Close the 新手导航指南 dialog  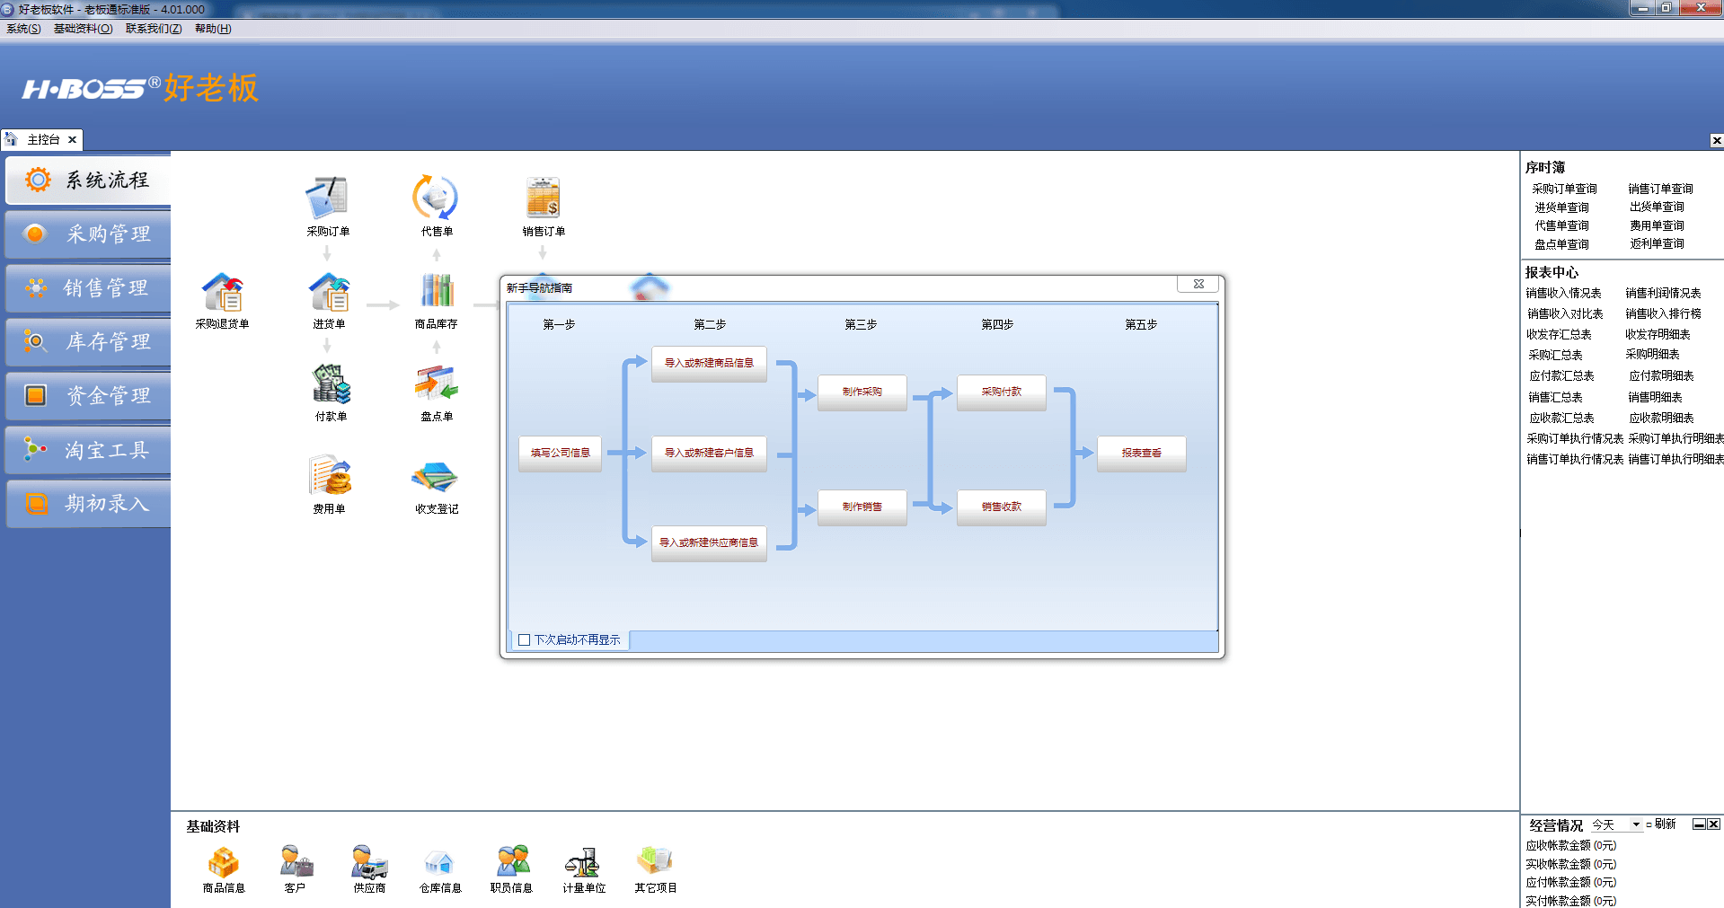(x=1198, y=285)
